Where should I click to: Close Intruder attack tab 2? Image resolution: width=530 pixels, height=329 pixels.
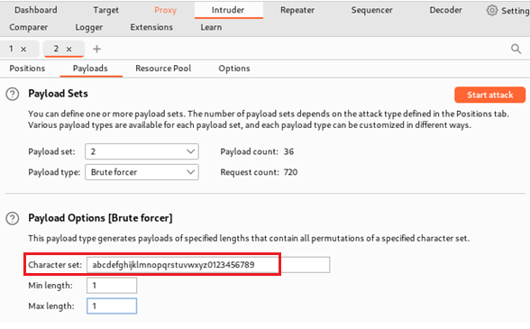pos(69,50)
